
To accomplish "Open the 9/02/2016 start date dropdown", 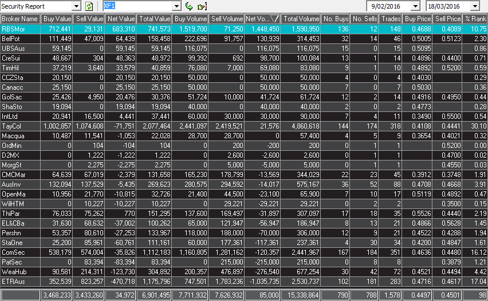I will tap(415, 6).
